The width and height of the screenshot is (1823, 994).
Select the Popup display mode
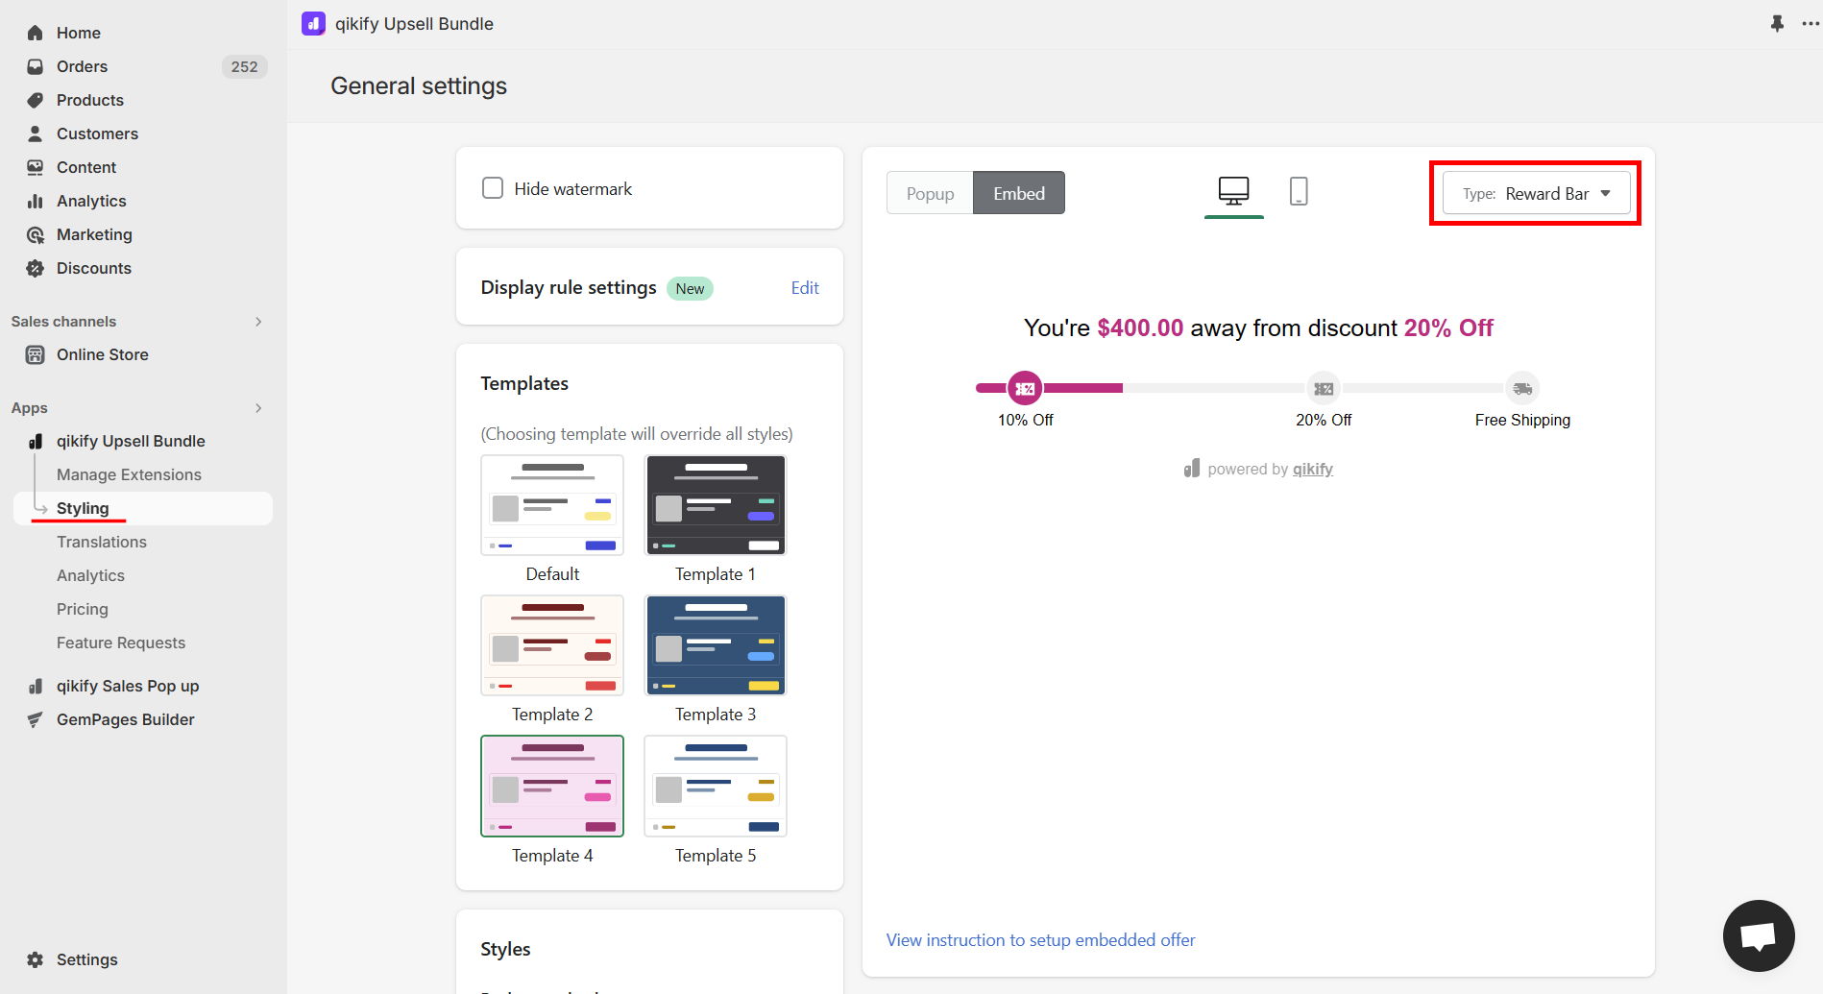pyautogui.click(x=930, y=193)
